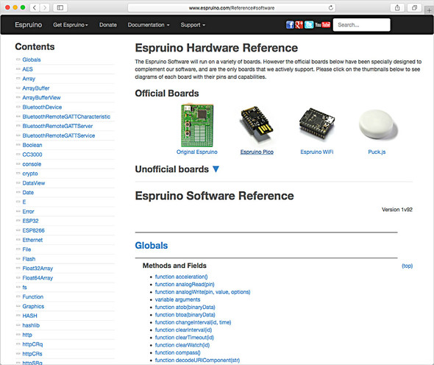
Task: Open function clearWatch(id) reference link
Action: click(182, 345)
